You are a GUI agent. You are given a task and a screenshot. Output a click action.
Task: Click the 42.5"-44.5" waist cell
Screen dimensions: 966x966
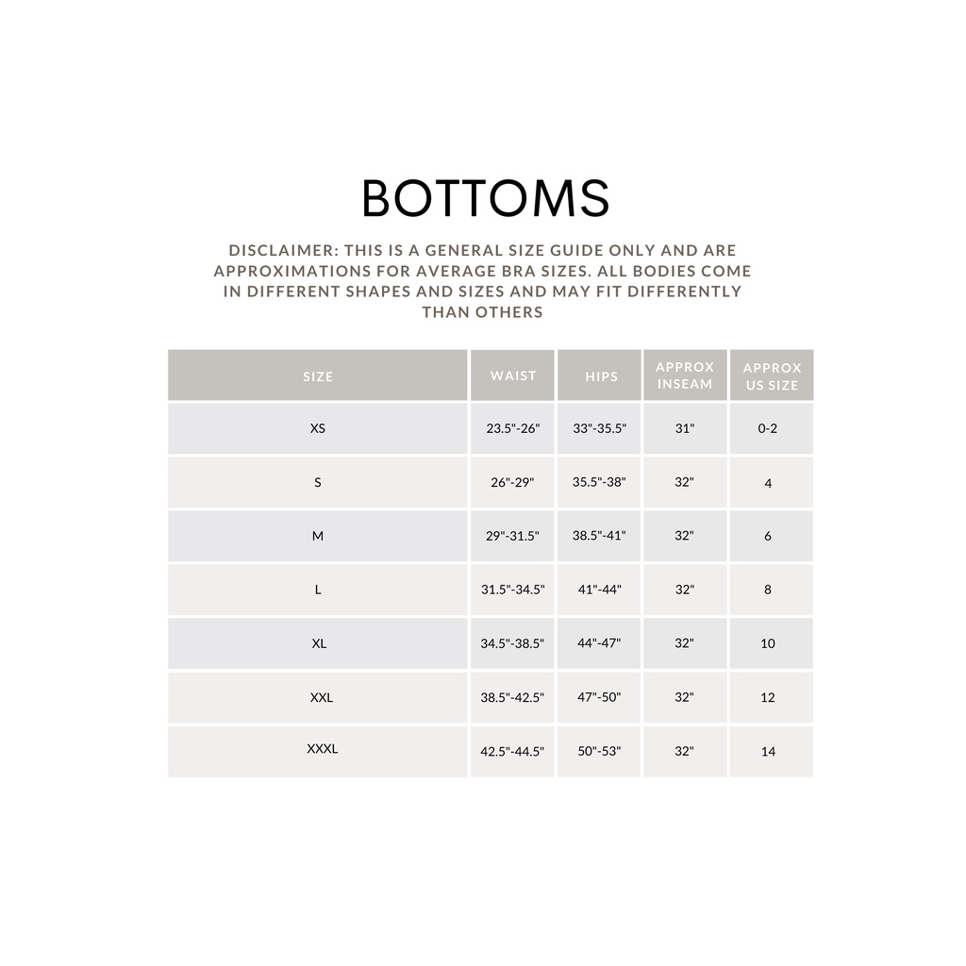click(513, 752)
